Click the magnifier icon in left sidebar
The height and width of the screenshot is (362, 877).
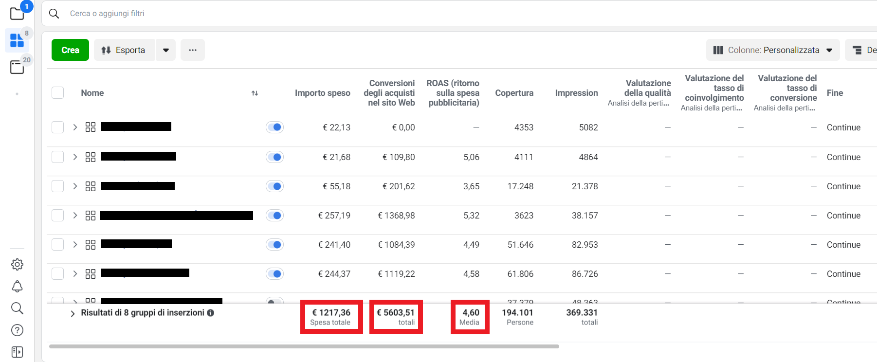click(17, 308)
